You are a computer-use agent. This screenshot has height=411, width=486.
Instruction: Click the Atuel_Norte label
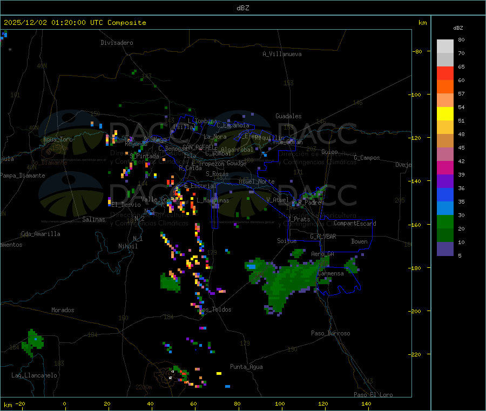coord(256,181)
